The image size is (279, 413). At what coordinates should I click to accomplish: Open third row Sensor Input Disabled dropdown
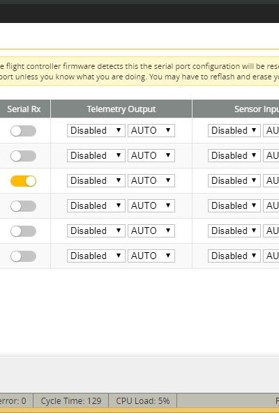(x=234, y=180)
